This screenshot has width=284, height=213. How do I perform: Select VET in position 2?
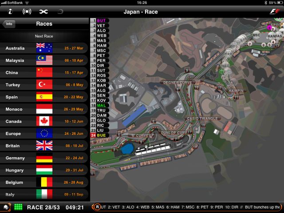(x=99, y=26)
